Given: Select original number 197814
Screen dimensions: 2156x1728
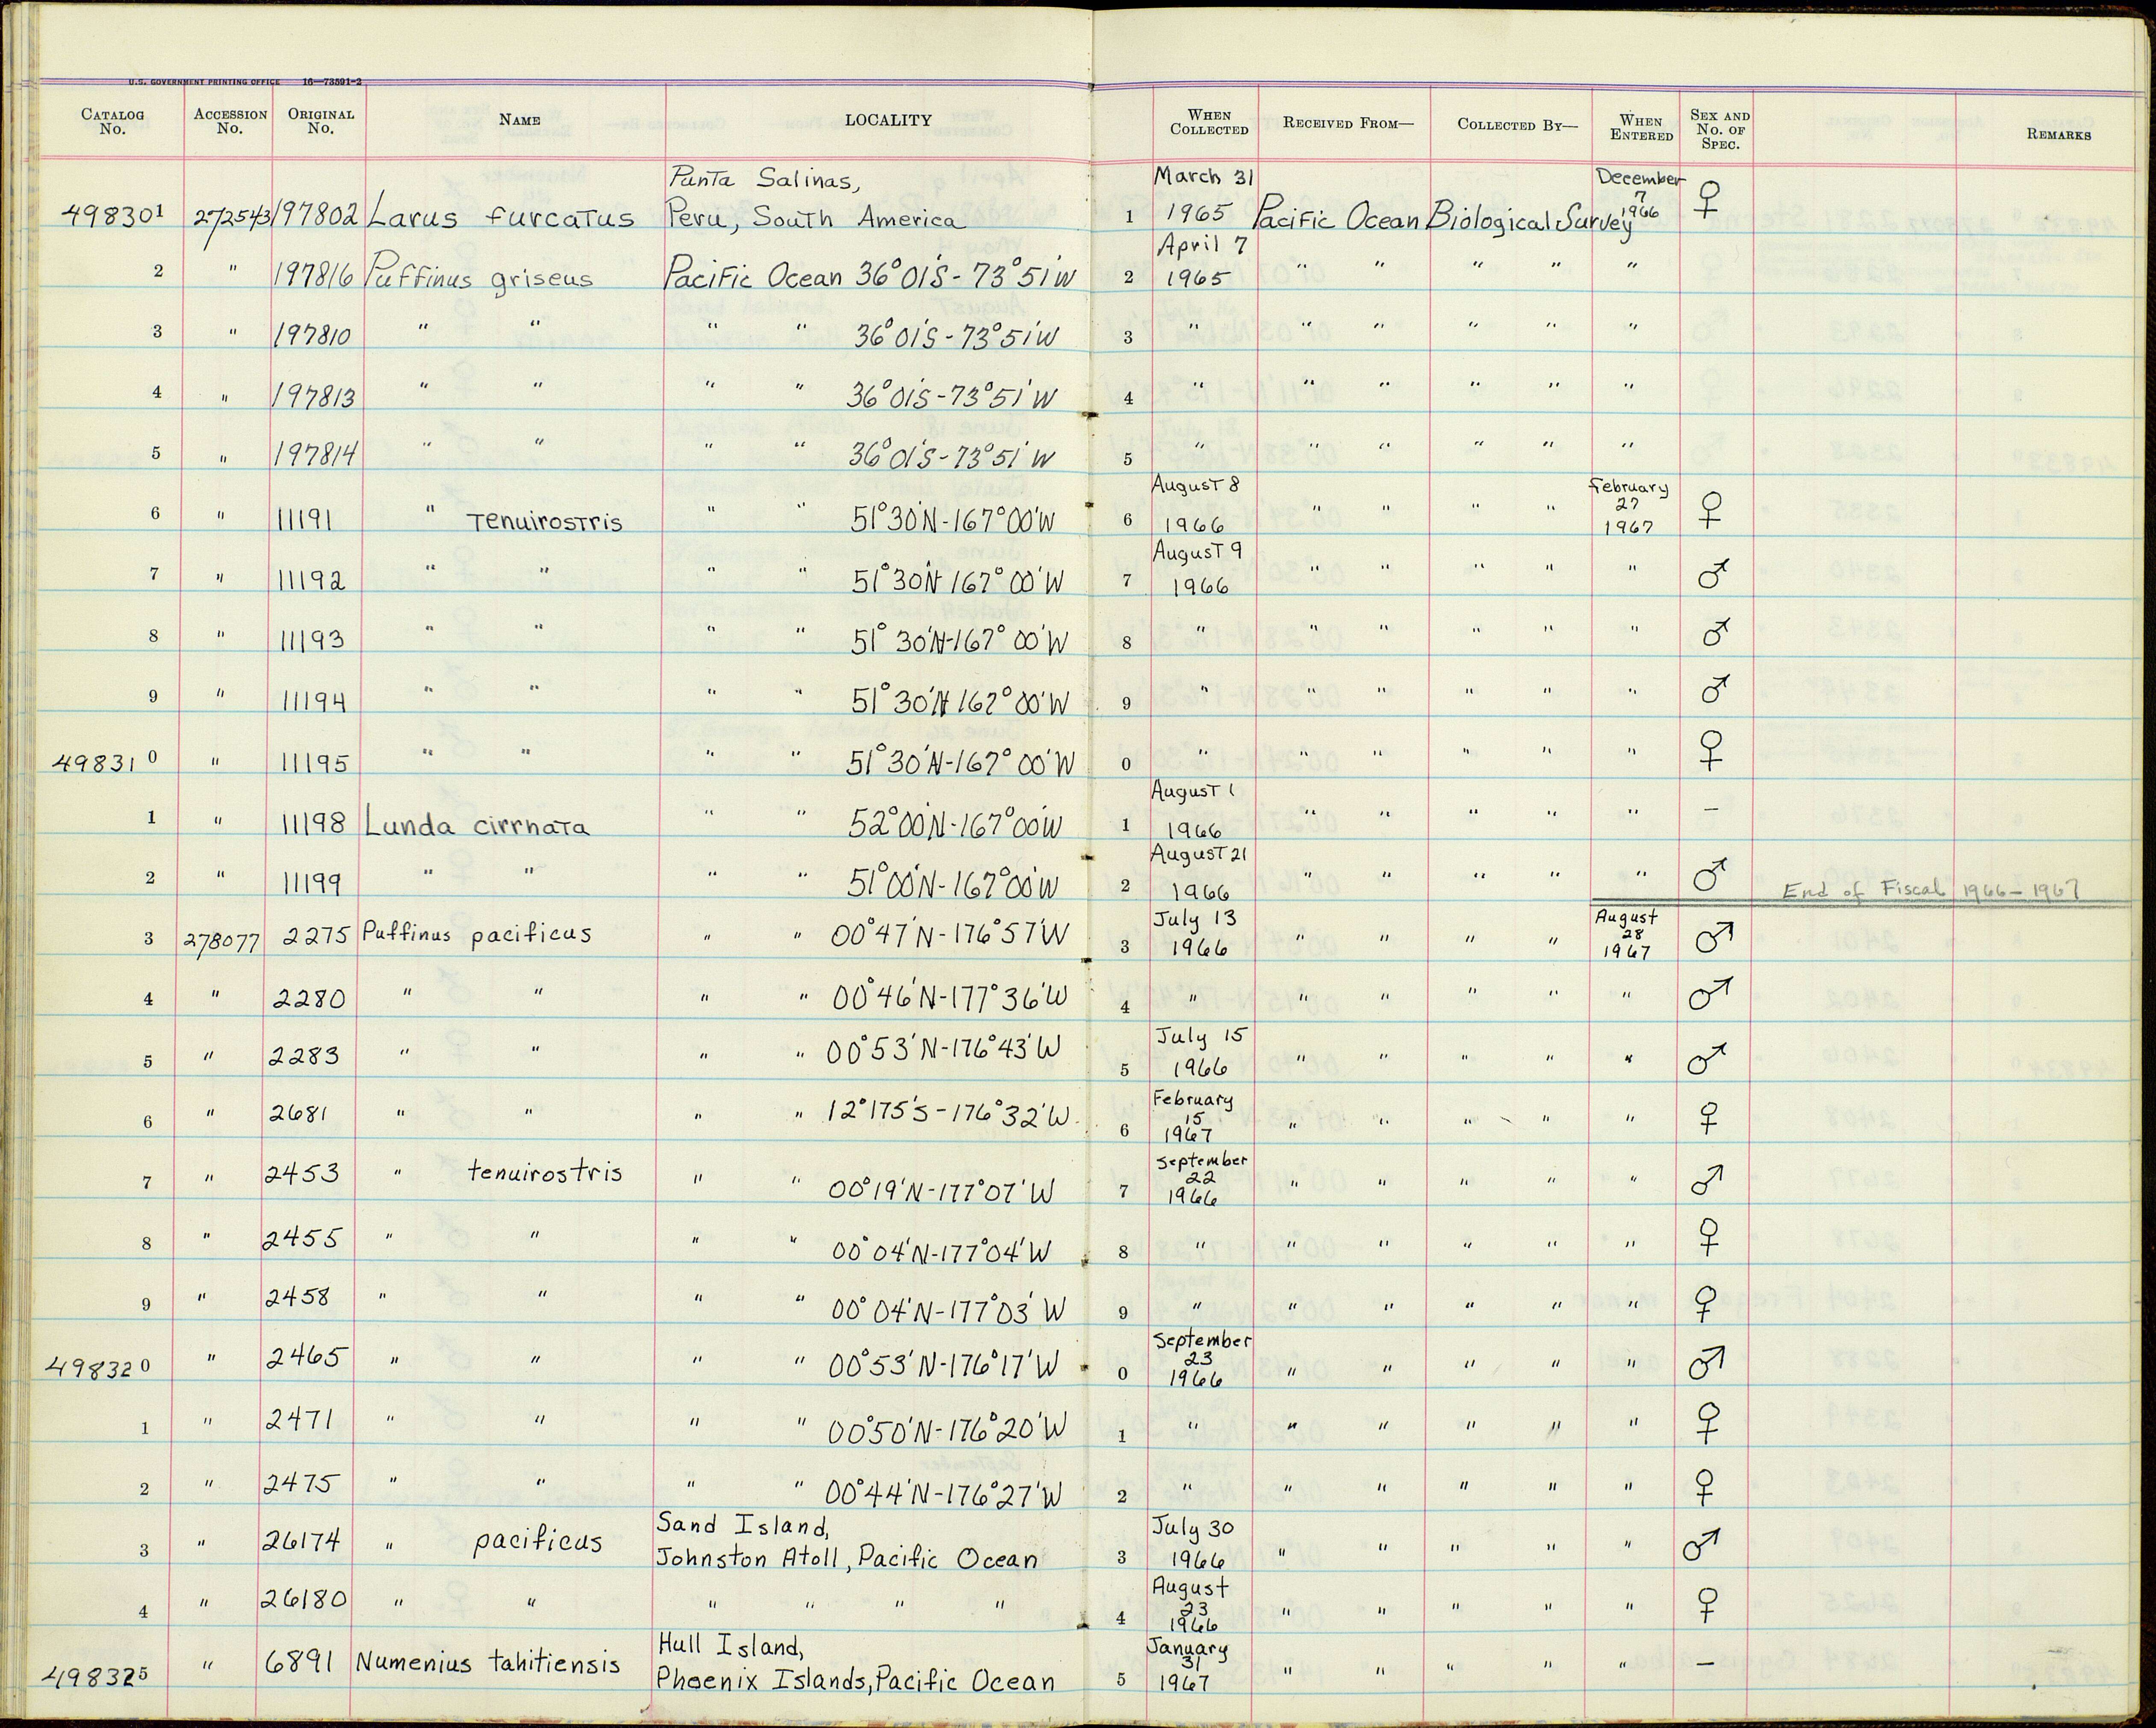Looking at the screenshot, I should click(315, 457).
